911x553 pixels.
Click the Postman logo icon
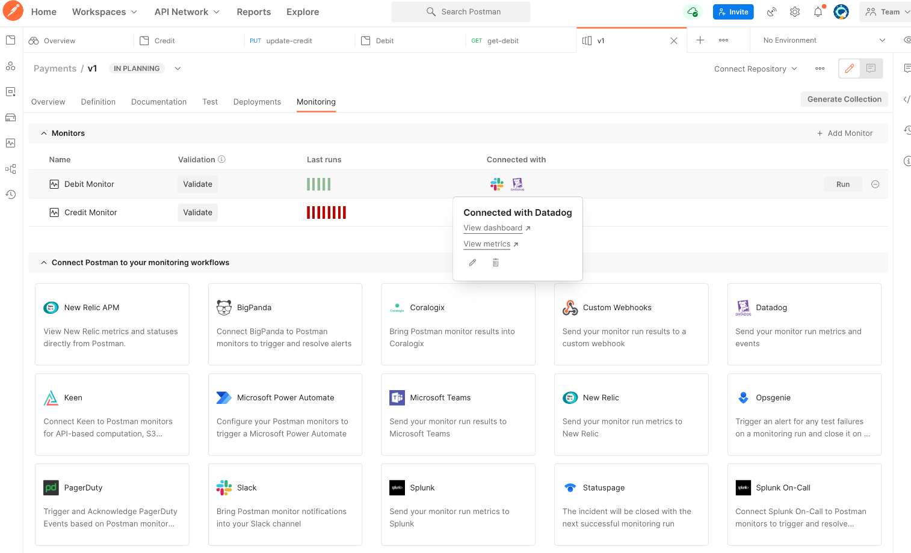pos(13,11)
